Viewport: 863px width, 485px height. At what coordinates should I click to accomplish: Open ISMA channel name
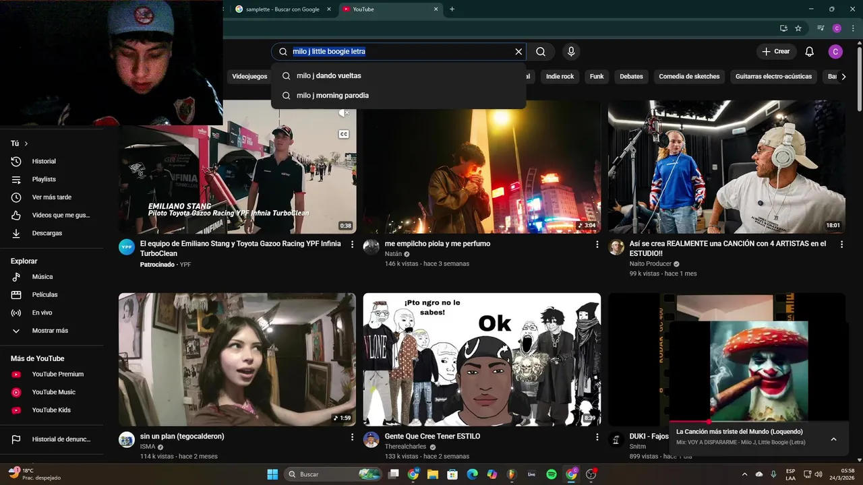[148, 447]
